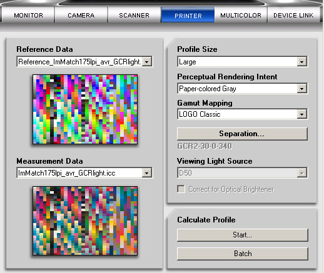The image size is (324, 273).
Task: Select the SCANNER tab
Action: (134, 15)
